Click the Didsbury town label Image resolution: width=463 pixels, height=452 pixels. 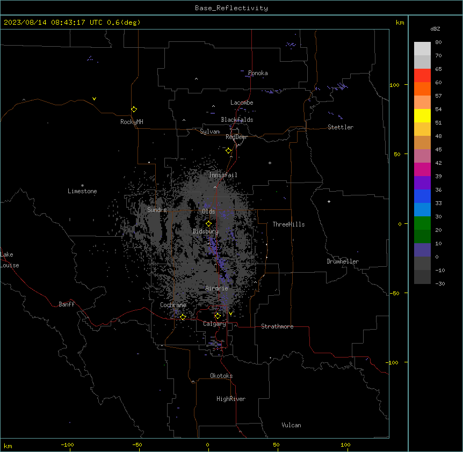pyautogui.click(x=206, y=231)
